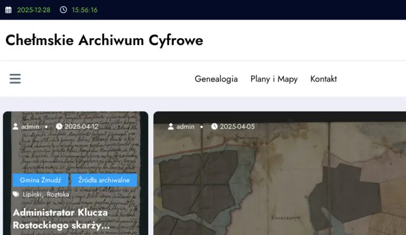Select the Gmina Żmudź category button
The image size is (406, 235).
click(x=40, y=180)
